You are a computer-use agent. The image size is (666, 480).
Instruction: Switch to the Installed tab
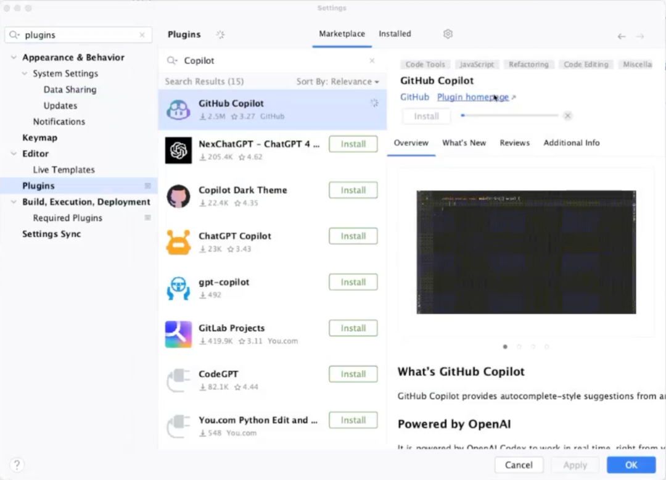(x=395, y=34)
